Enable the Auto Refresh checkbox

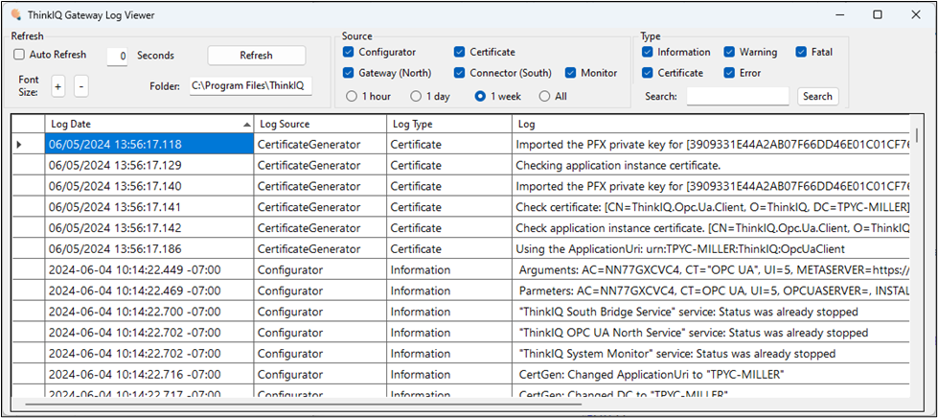[x=20, y=55]
